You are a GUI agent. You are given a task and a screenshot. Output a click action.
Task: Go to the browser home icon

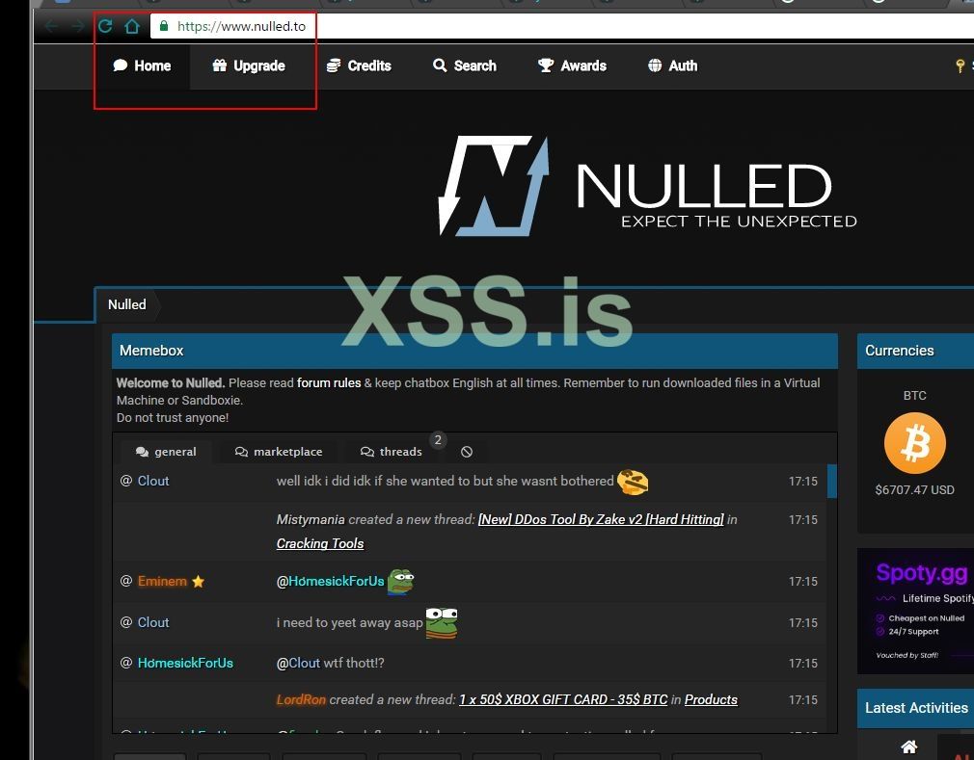(x=132, y=26)
